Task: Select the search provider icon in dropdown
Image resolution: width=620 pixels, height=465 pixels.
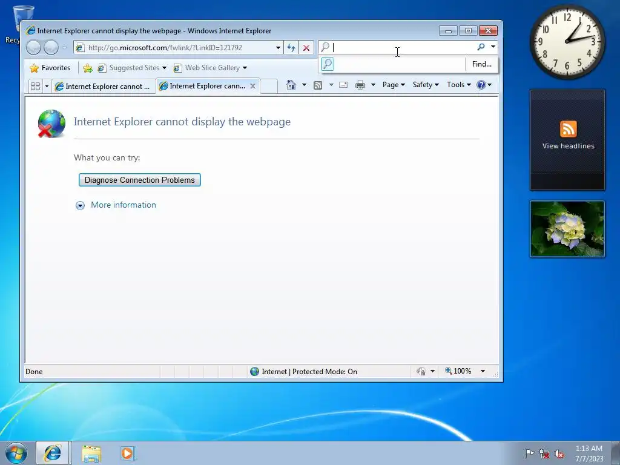Action: (328, 64)
